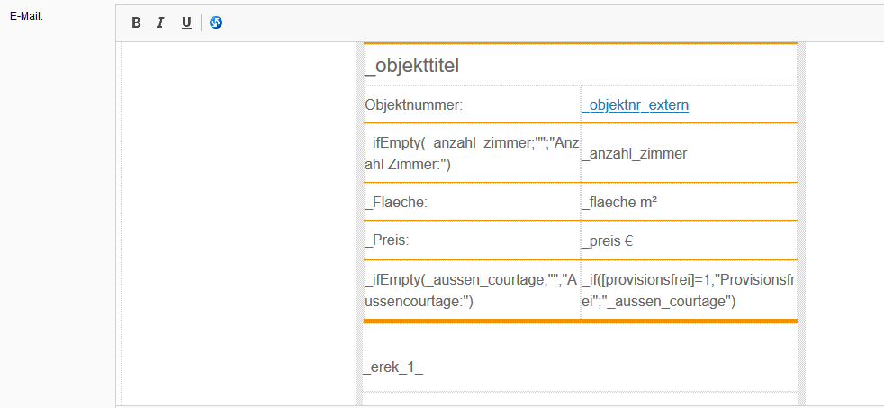Click the _Preis: label cell
The width and height of the screenshot is (884, 408).
coord(387,240)
